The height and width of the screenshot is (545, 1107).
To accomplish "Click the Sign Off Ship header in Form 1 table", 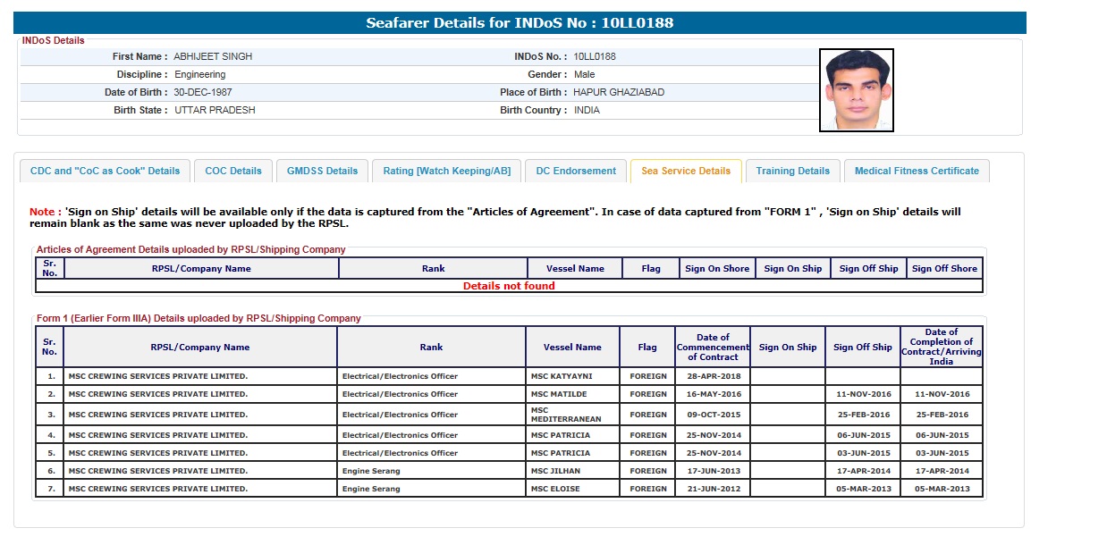I will 862,347.
